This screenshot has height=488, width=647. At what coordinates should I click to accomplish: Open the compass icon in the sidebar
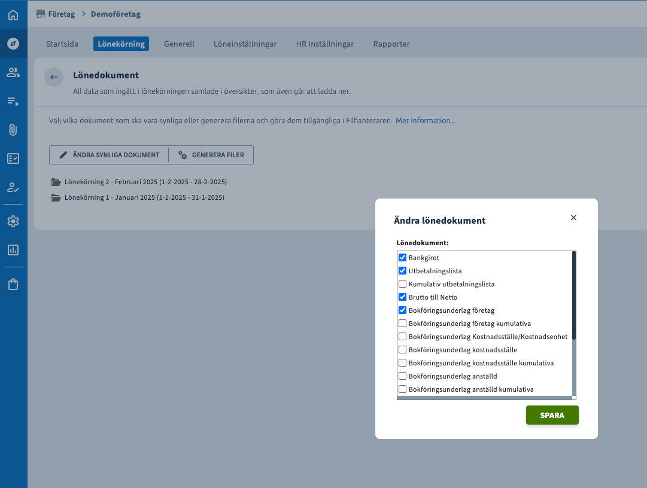[13, 44]
